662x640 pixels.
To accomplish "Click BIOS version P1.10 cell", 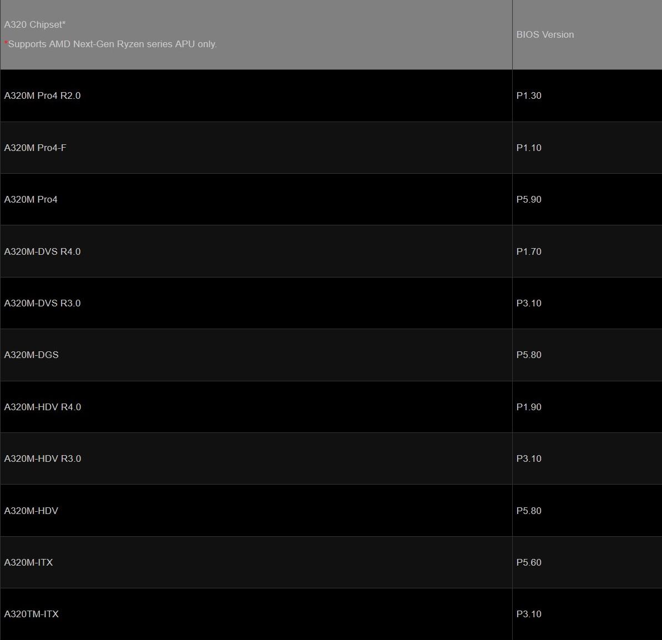I will 529,148.
